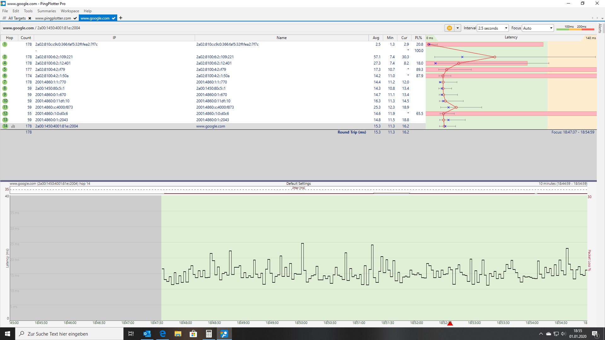The image size is (605, 340).
Task: Sort by the PL% column header
Action: (x=418, y=38)
